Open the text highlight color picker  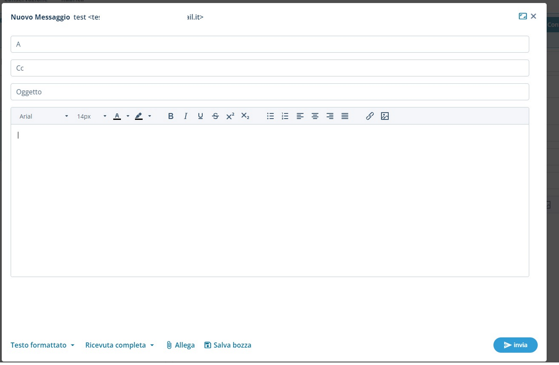tap(149, 116)
